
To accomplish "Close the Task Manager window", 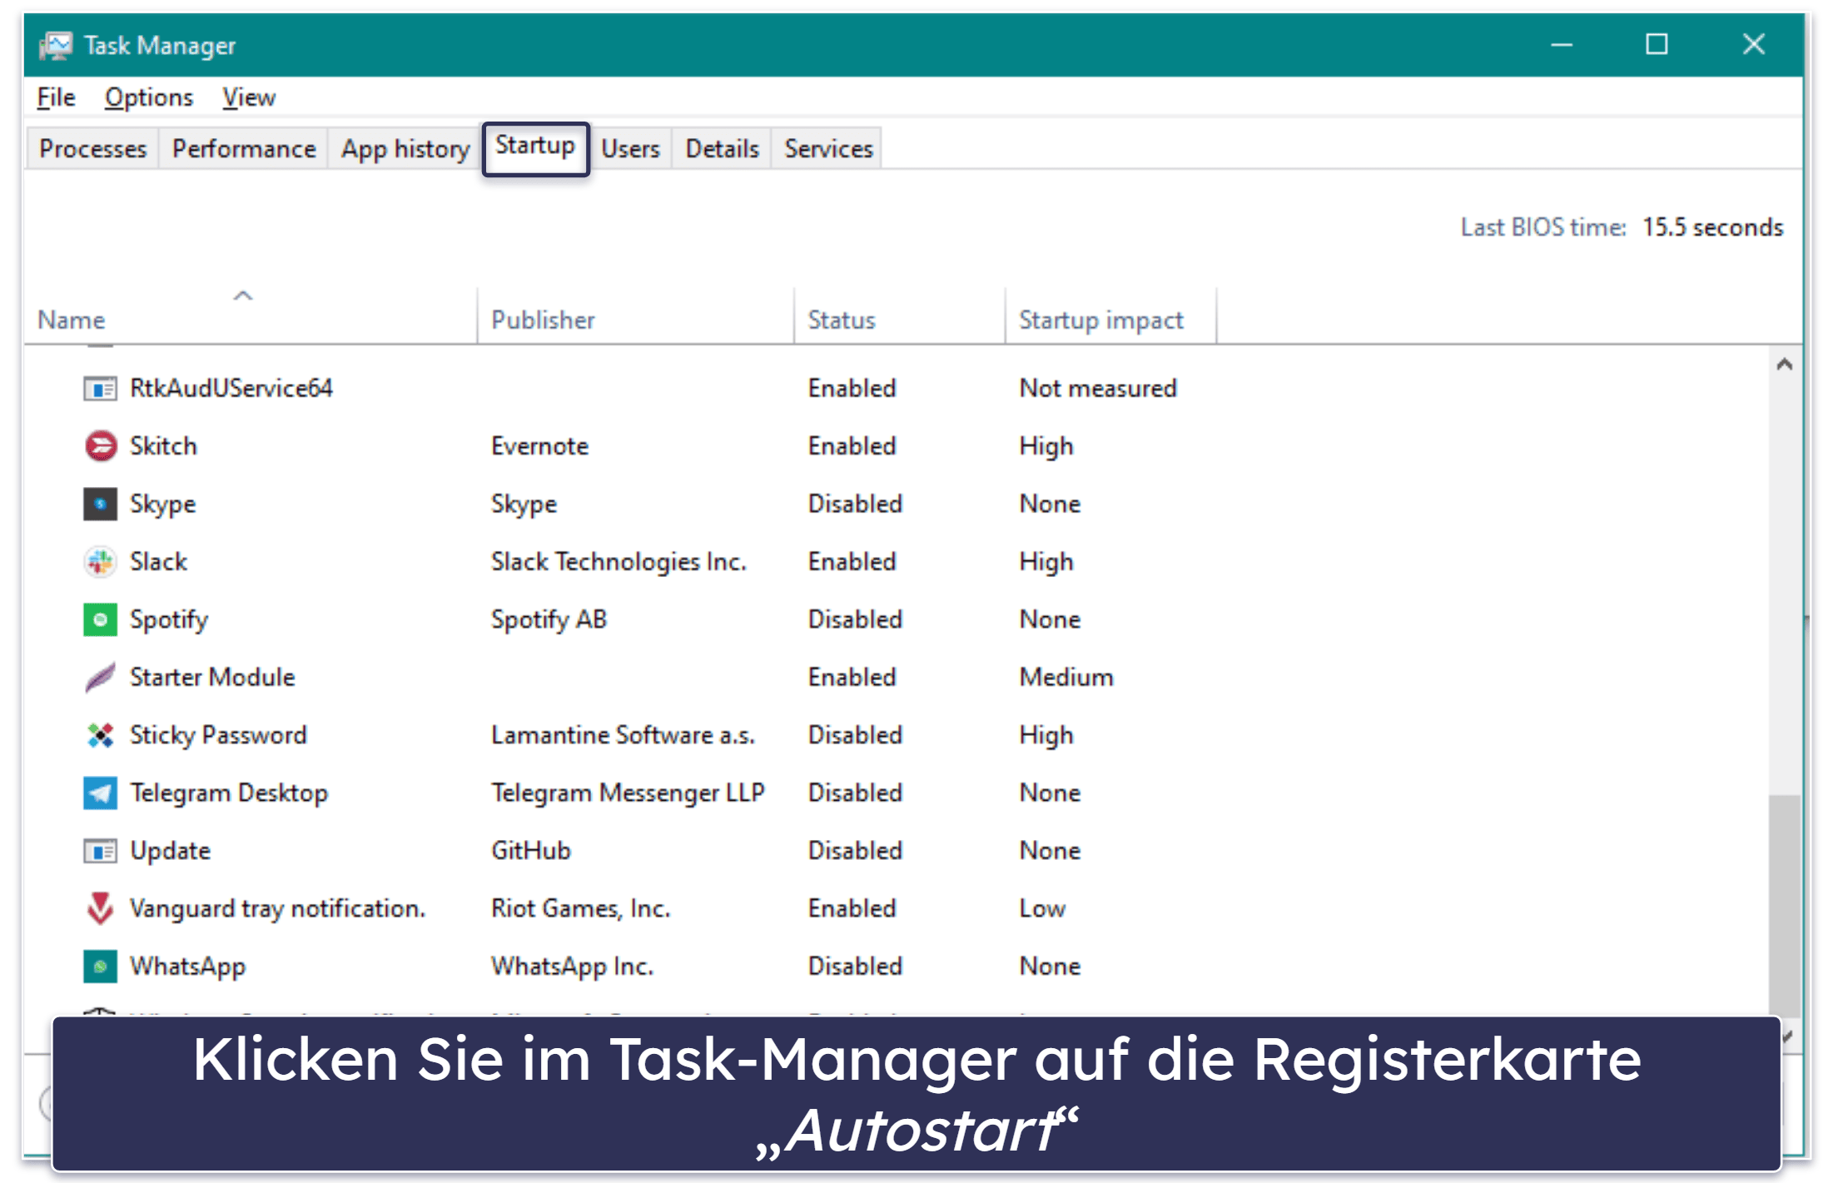I will (x=1754, y=45).
